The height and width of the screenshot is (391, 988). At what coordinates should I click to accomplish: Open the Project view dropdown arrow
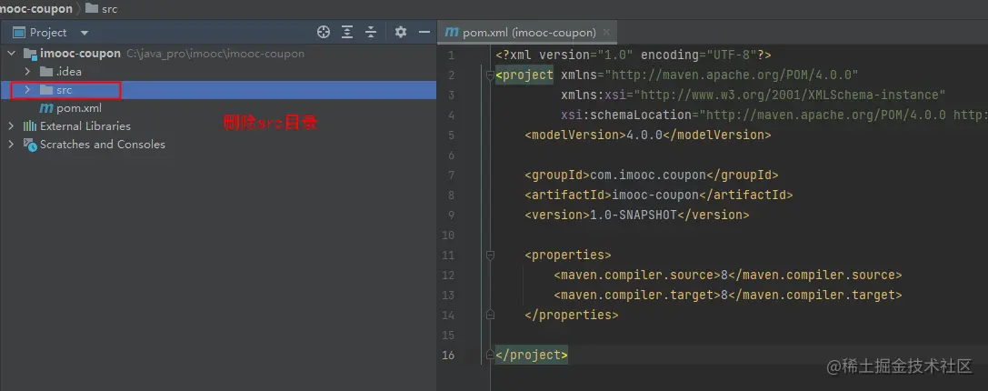click(x=85, y=33)
